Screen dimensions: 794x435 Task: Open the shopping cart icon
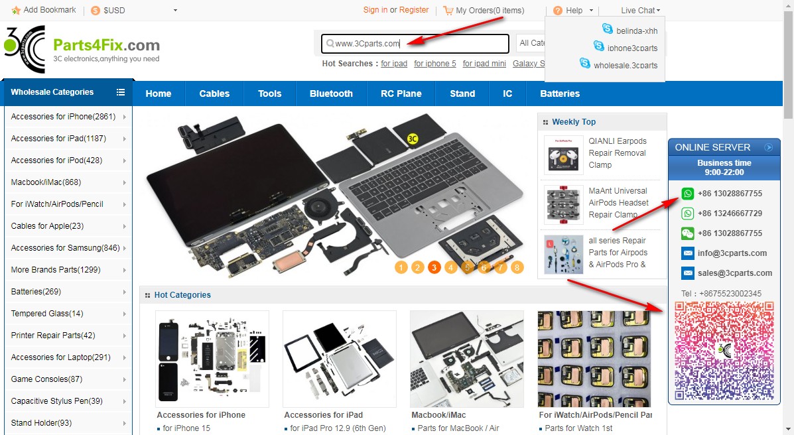tap(448, 10)
